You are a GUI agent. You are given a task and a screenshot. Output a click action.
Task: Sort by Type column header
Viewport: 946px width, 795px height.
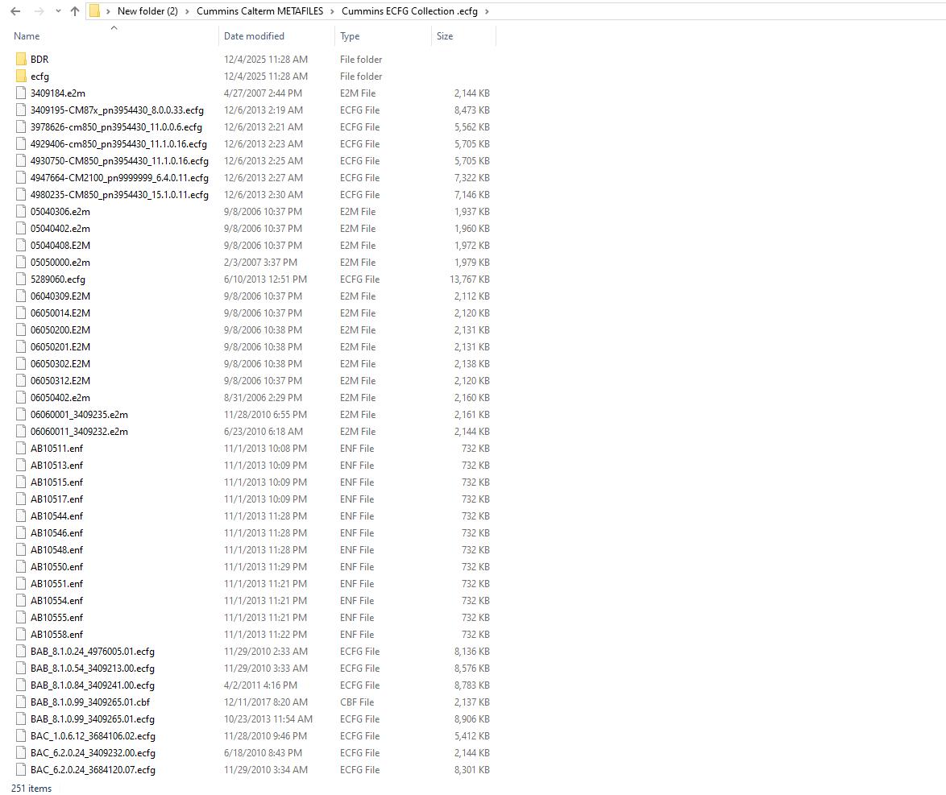[350, 36]
